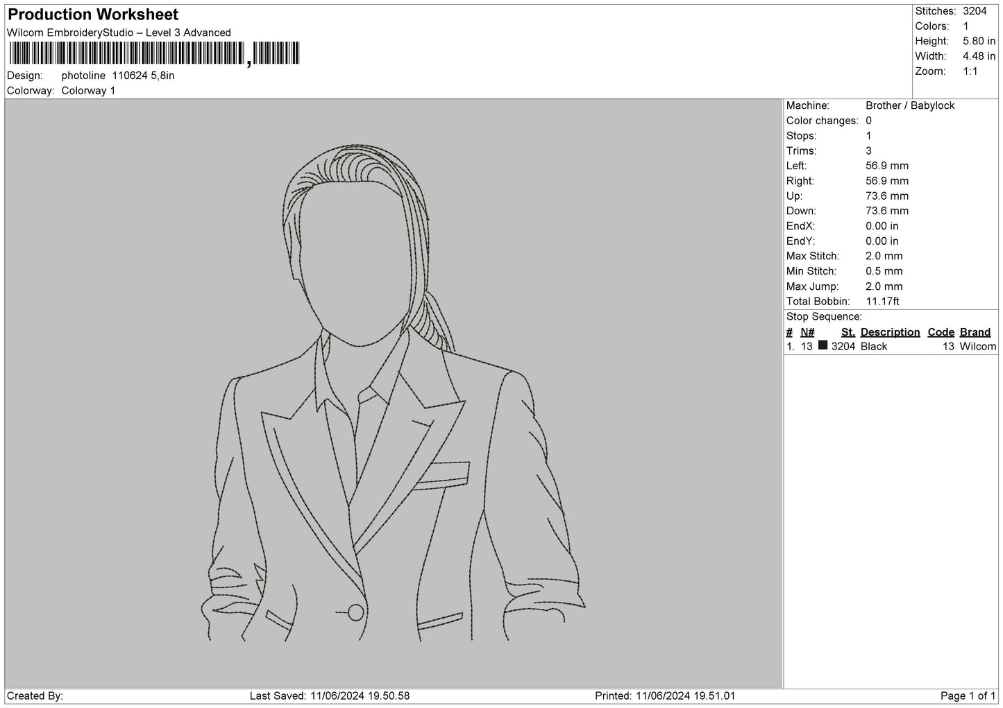Click the Colorway 1 value

88,91
